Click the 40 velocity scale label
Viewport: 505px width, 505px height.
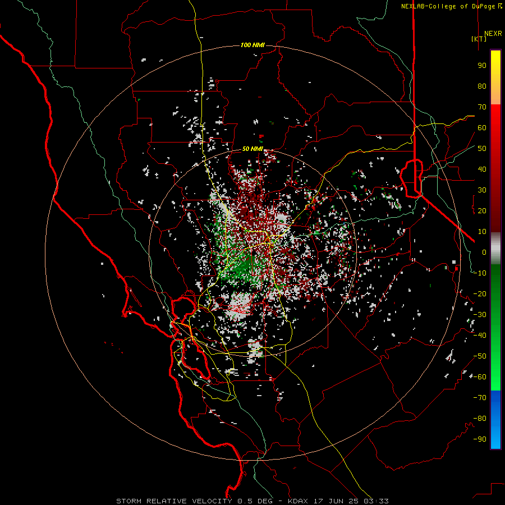(x=482, y=169)
